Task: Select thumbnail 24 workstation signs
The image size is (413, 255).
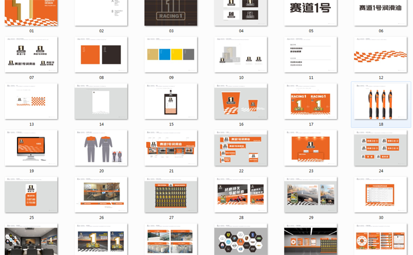Action: [381, 148]
